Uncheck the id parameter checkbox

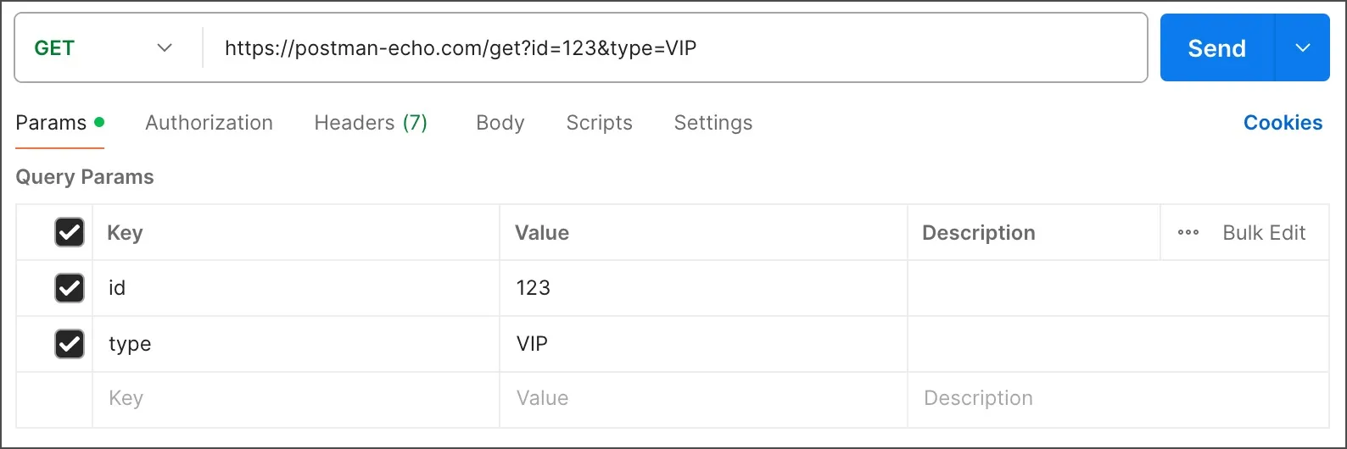tap(70, 288)
